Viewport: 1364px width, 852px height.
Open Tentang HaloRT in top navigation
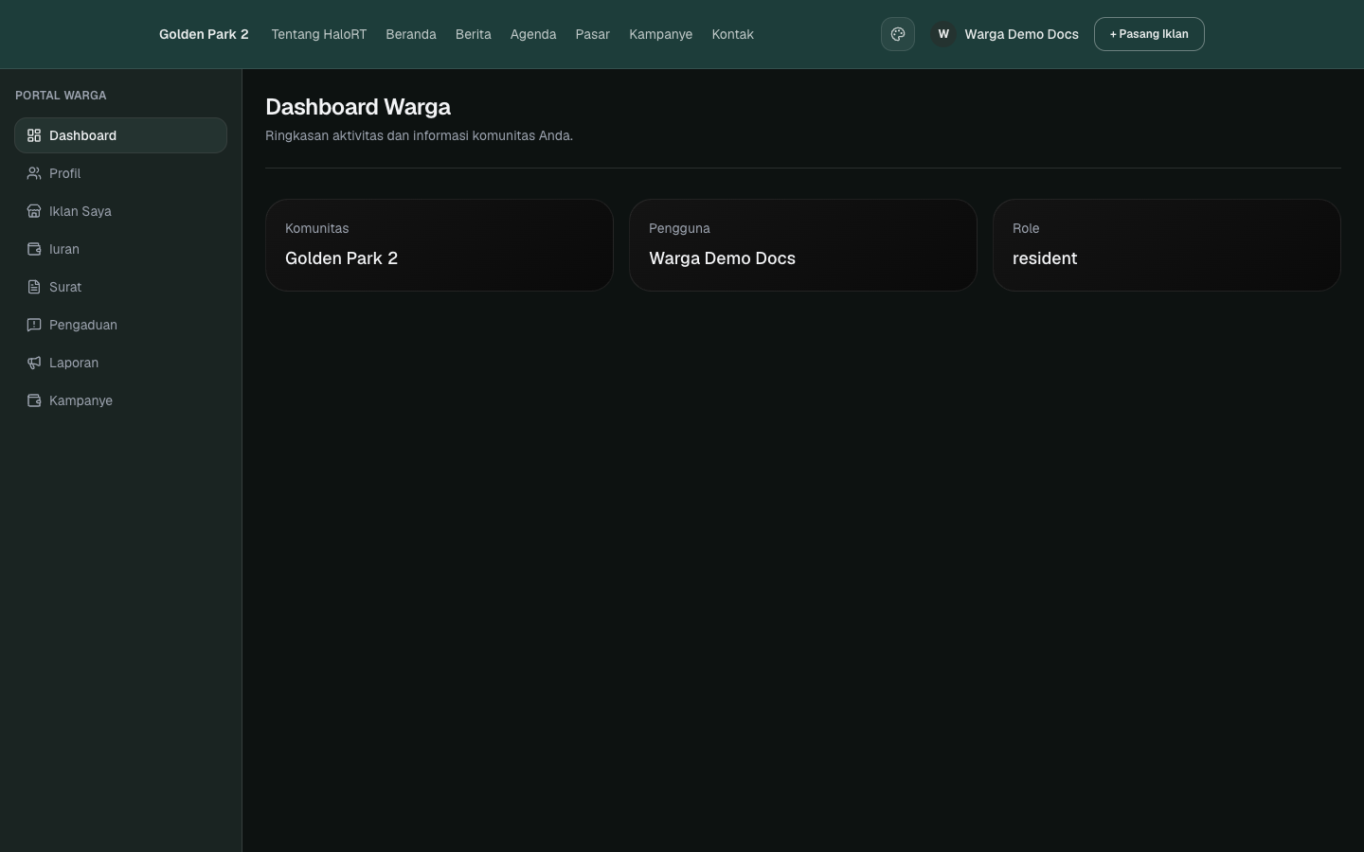318,34
